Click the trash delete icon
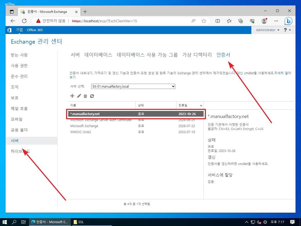 coord(85,96)
